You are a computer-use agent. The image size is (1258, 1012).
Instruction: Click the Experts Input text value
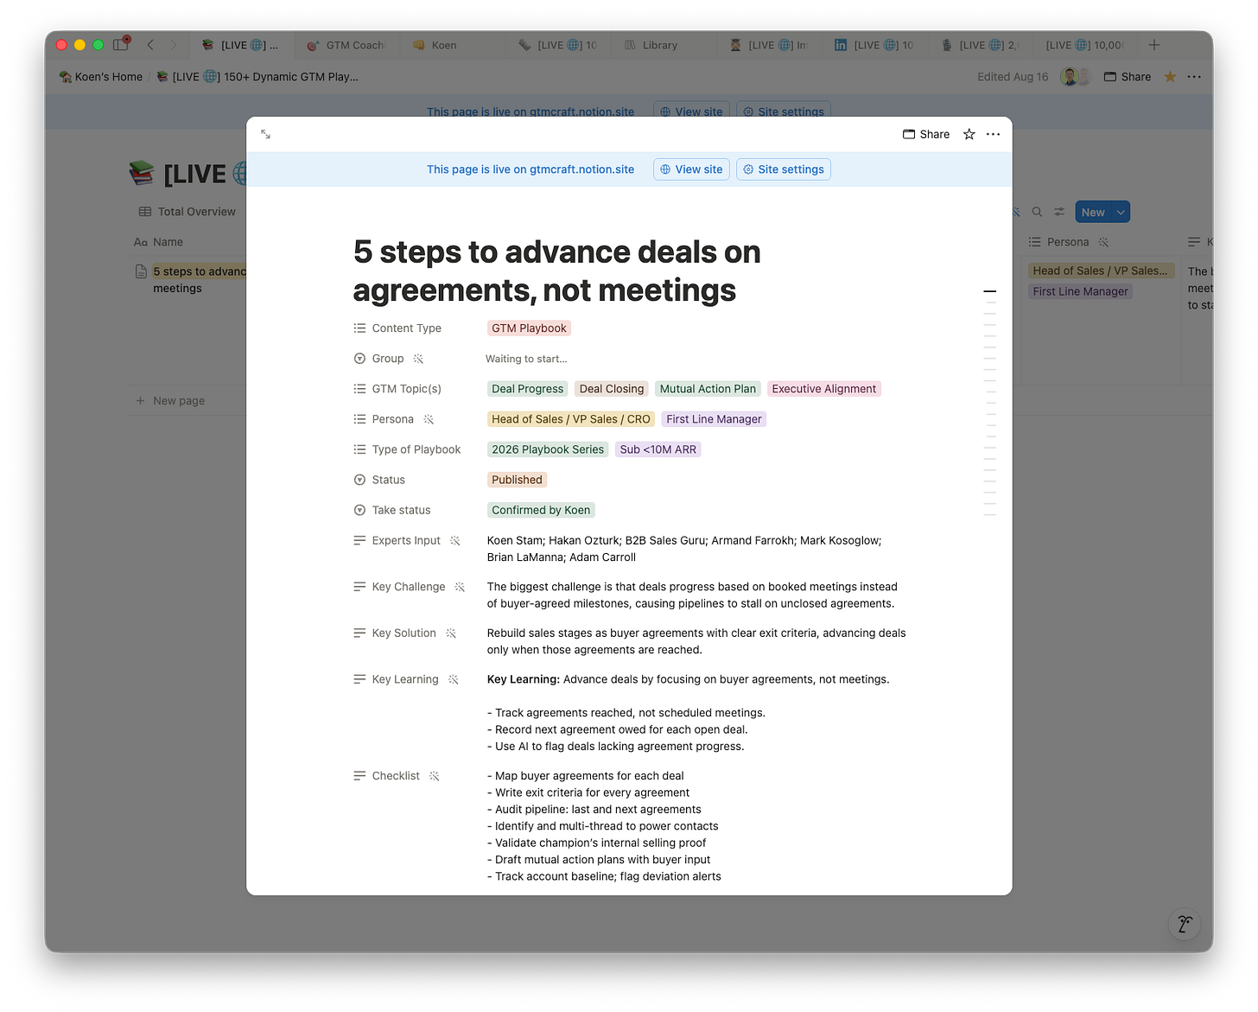(x=684, y=549)
